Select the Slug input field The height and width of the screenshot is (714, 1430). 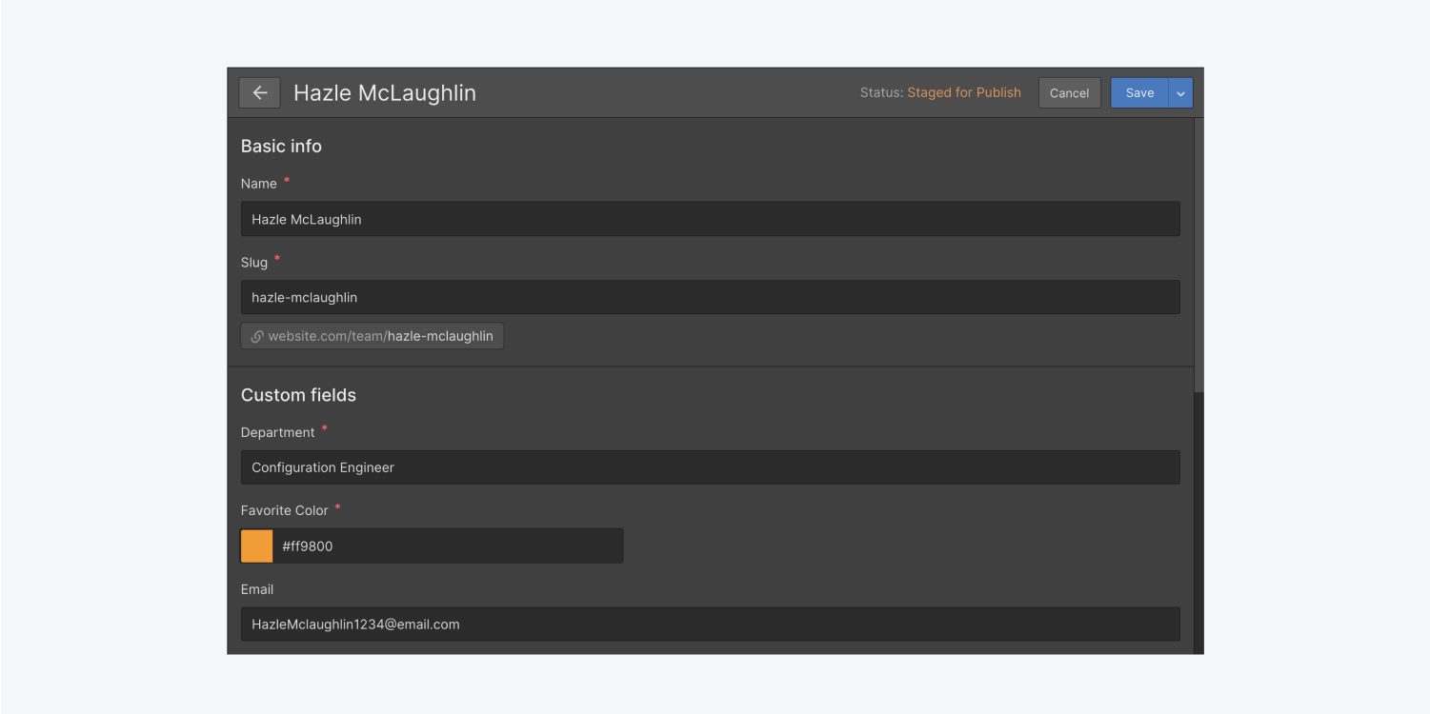coord(710,297)
